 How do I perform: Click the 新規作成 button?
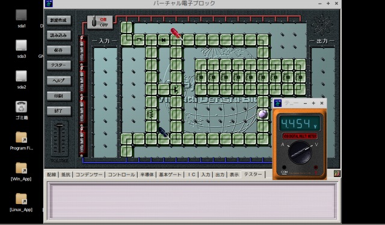pos(59,20)
